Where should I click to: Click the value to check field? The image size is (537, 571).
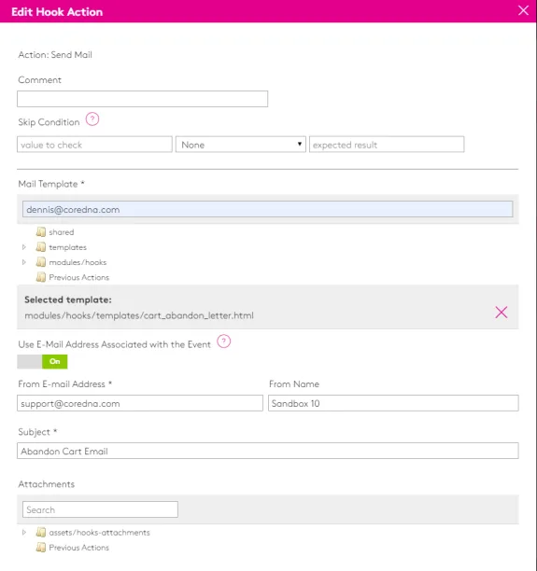[94, 145]
